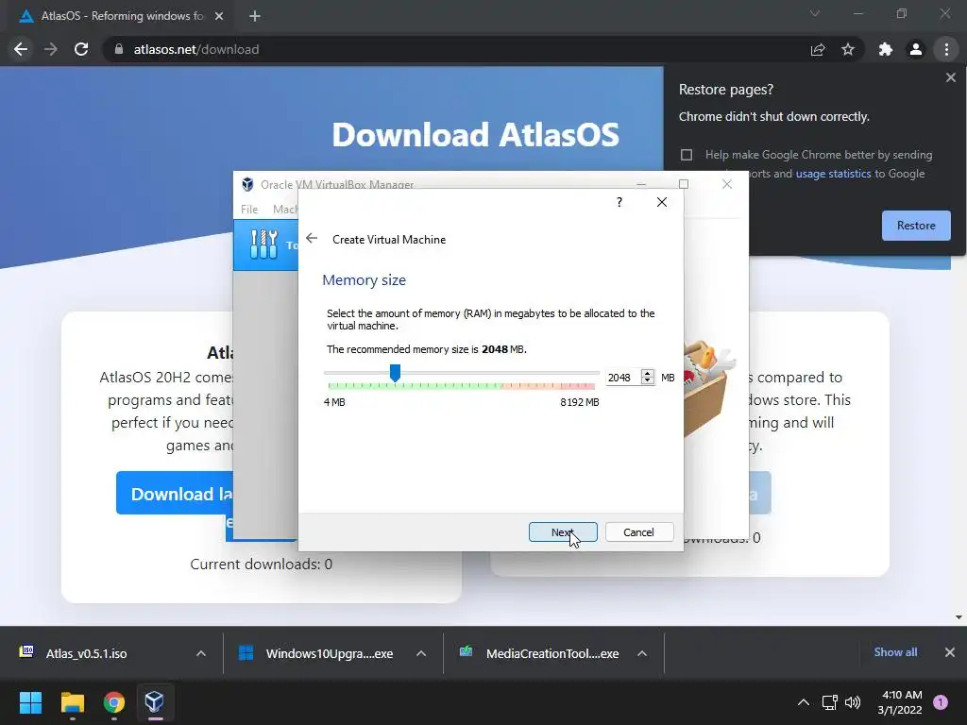
Task: Click Show all downloads
Action: (x=895, y=652)
